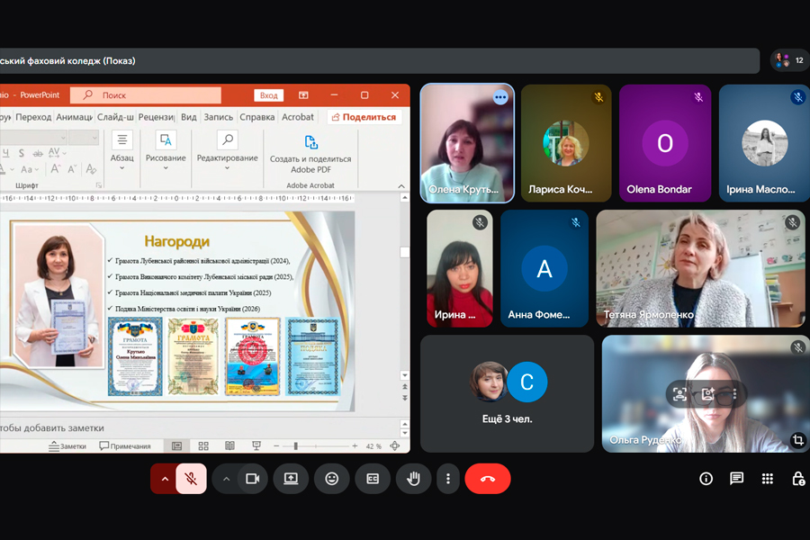
Task: Open the Acrobat ribbon tab
Action: [x=298, y=117]
